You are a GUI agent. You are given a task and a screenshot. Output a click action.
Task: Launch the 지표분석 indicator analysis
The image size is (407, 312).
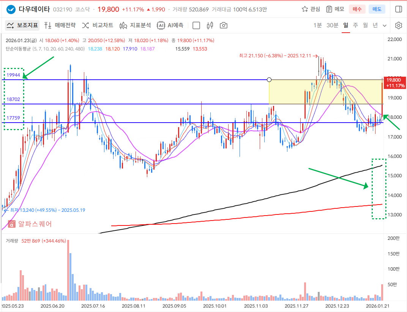point(135,25)
